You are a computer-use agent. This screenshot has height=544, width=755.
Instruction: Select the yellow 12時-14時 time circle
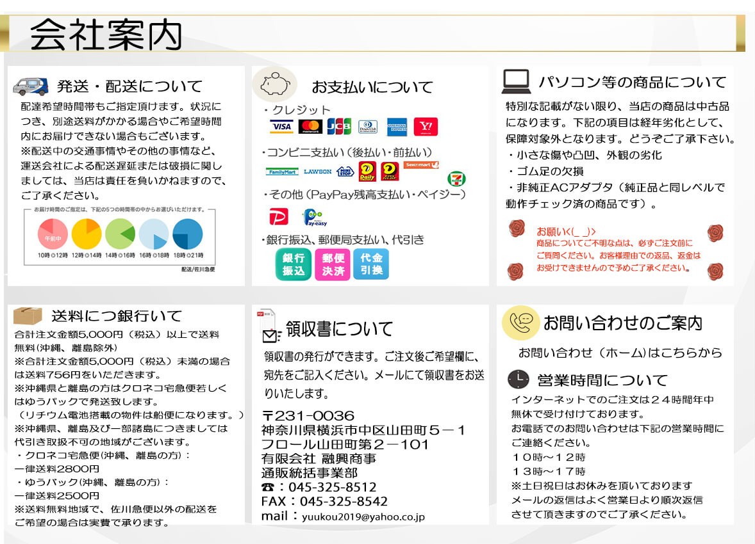pyautogui.click(x=87, y=234)
